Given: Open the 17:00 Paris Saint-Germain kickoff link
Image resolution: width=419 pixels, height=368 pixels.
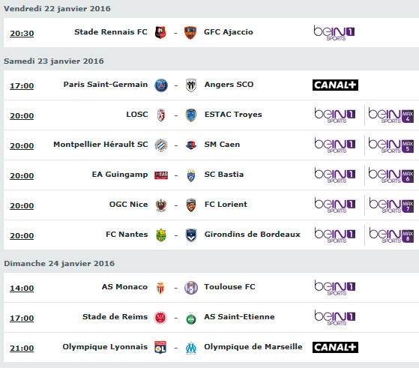Looking at the screenshot, I should [22, 85].
